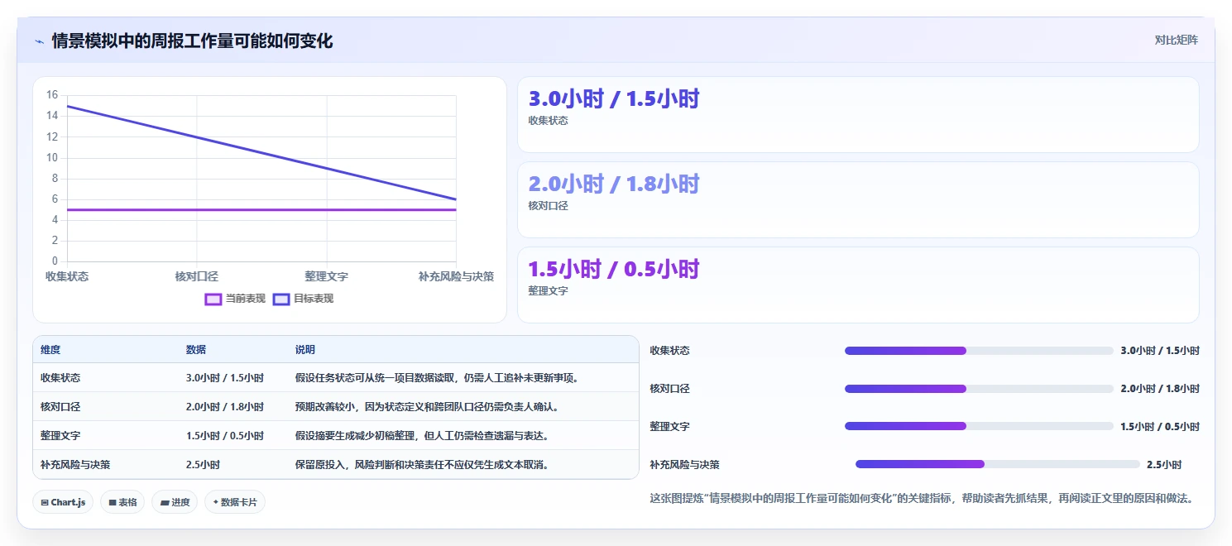Click the 数据卡片 tag chip
The image size is (1232, 546).
235,502
